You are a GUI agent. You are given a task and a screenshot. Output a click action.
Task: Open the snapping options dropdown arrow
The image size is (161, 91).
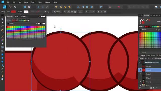(122, 7)
